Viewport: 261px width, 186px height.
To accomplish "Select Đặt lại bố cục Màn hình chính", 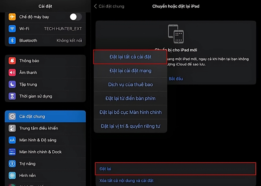I will [130, 112].
